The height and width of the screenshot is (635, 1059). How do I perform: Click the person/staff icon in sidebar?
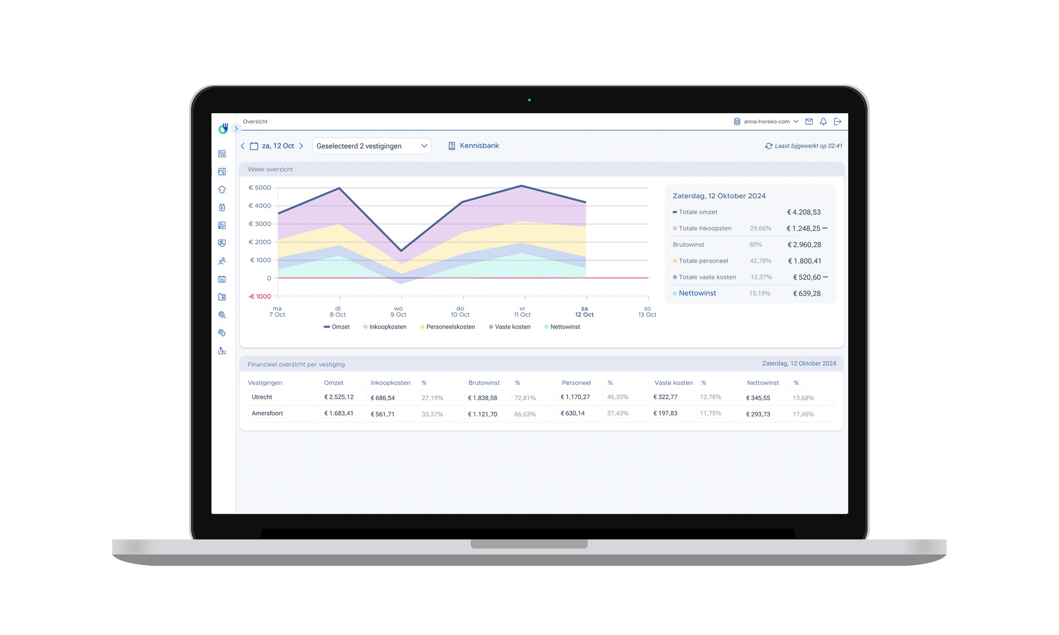click(223, 261)
